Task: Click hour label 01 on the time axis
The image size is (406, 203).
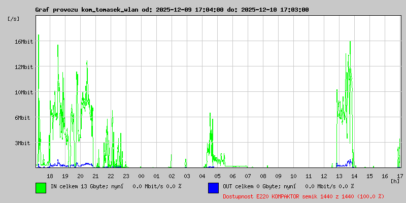Action: coord(156,176)
